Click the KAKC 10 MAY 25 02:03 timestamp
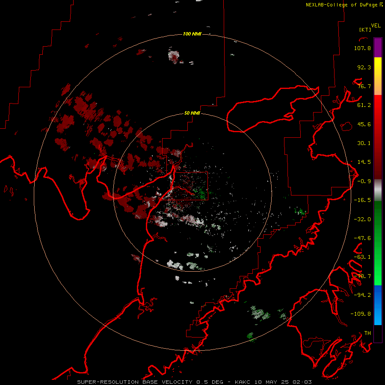Viewport: 385px width, 385px height. click(273, 382)
